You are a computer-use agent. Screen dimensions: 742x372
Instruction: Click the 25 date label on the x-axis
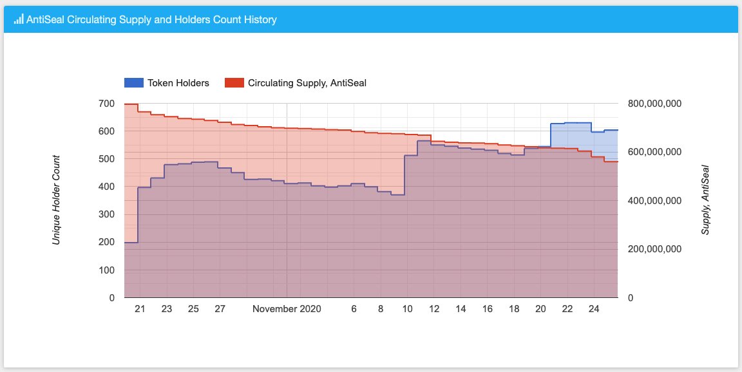pos(193,309)
